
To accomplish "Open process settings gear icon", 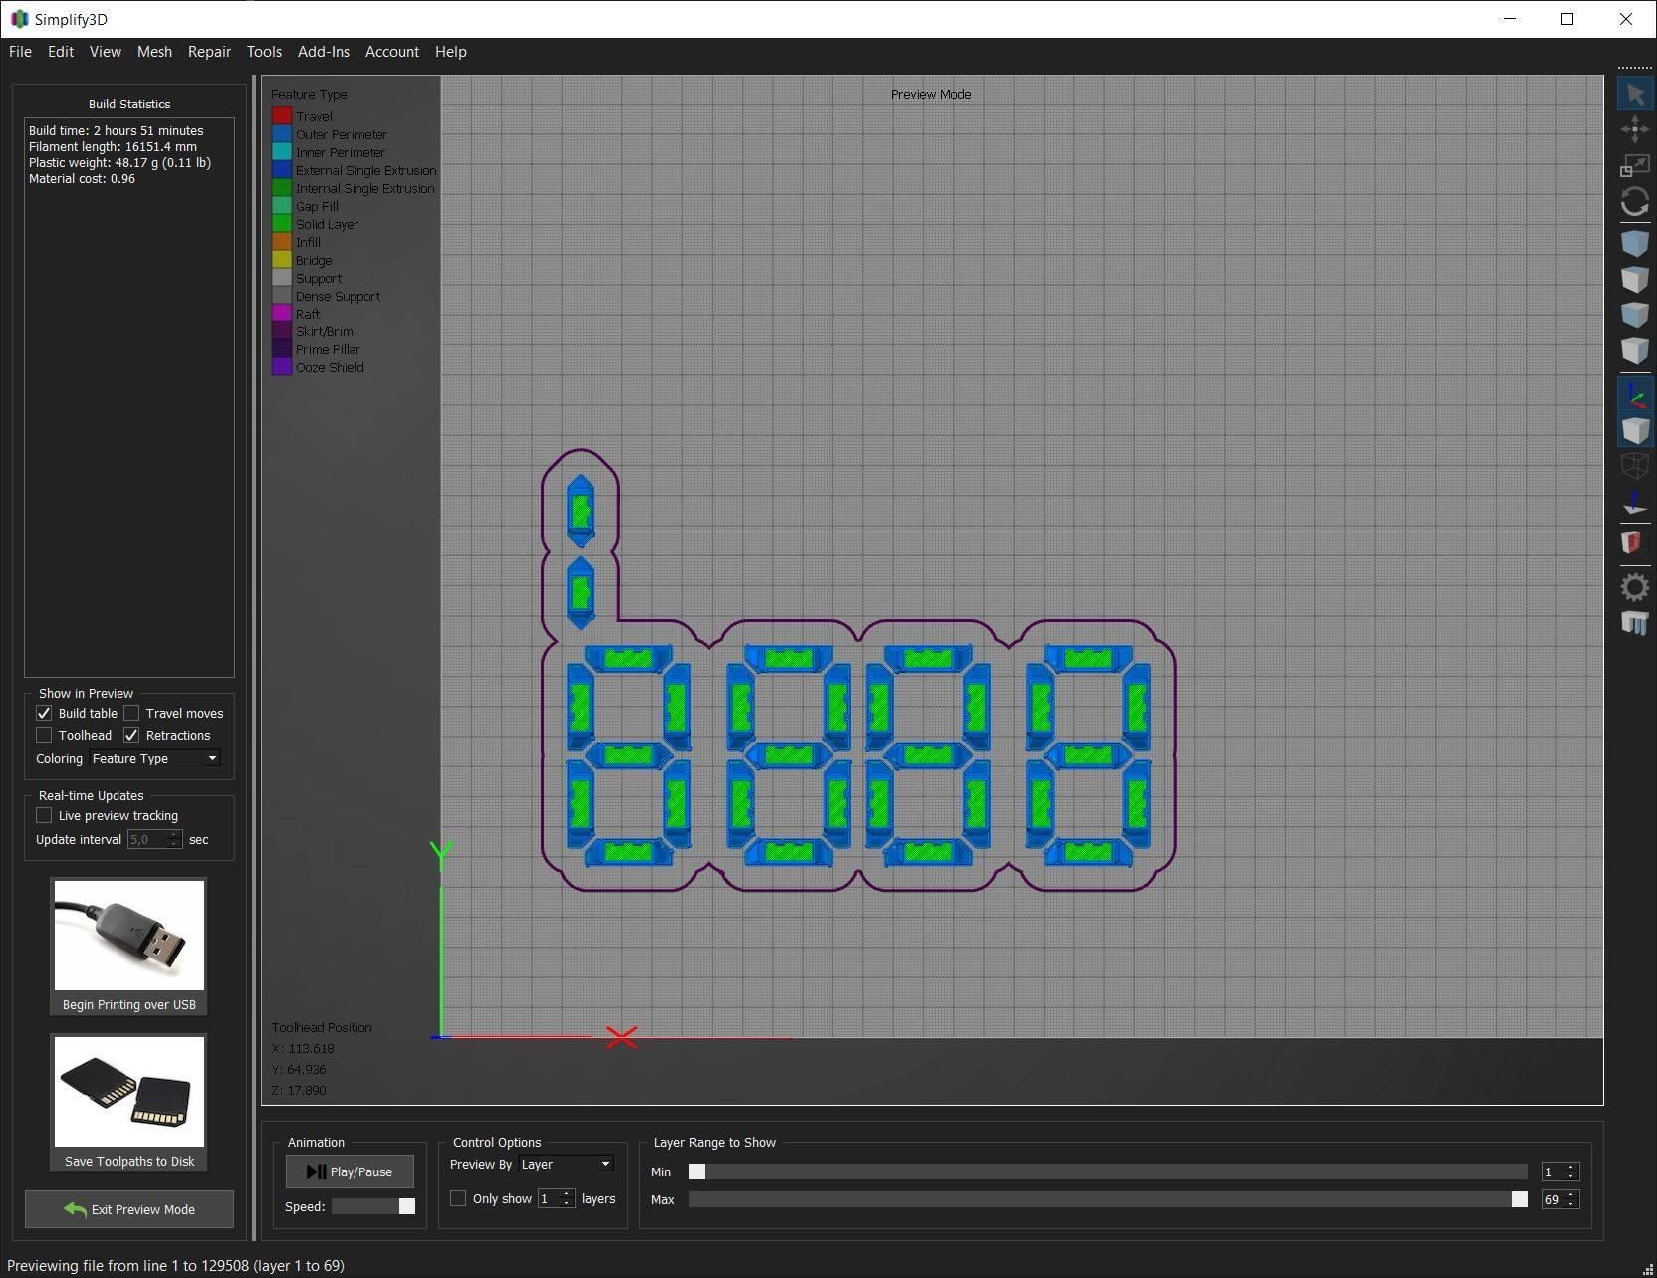I will click(x=1634, y=587).
